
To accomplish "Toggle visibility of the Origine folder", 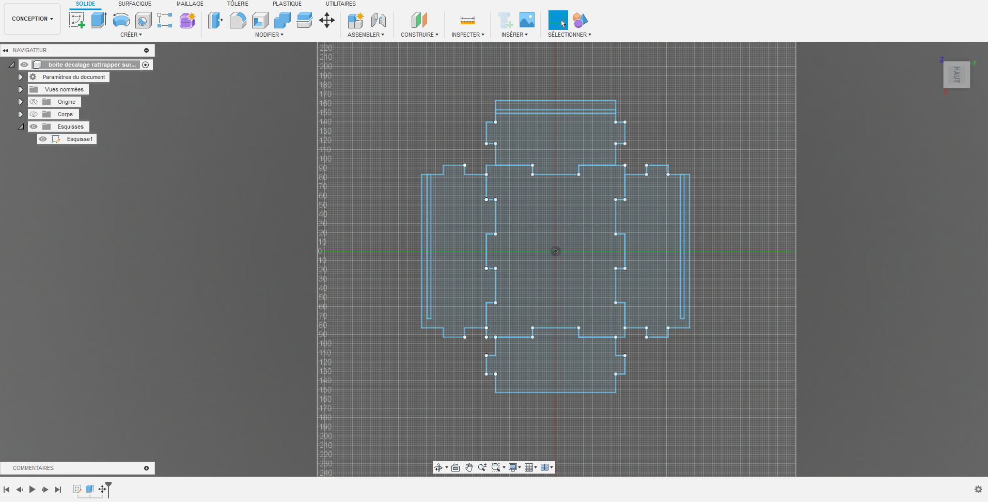I will (34, 102).
